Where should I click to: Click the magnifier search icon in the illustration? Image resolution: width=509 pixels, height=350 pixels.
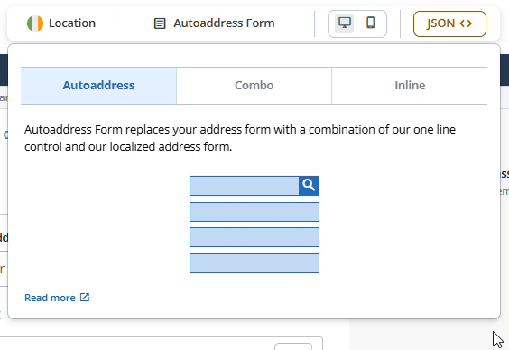pos(309,186)
